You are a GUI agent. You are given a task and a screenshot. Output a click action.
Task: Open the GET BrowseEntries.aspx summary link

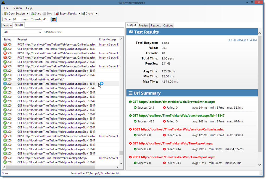[x=174, y=102]
